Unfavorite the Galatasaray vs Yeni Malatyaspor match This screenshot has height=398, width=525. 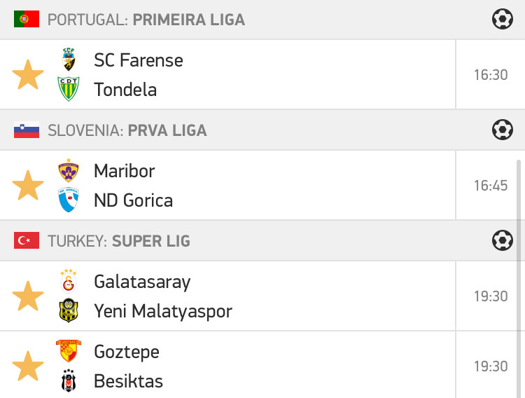(x=28, y=296)
